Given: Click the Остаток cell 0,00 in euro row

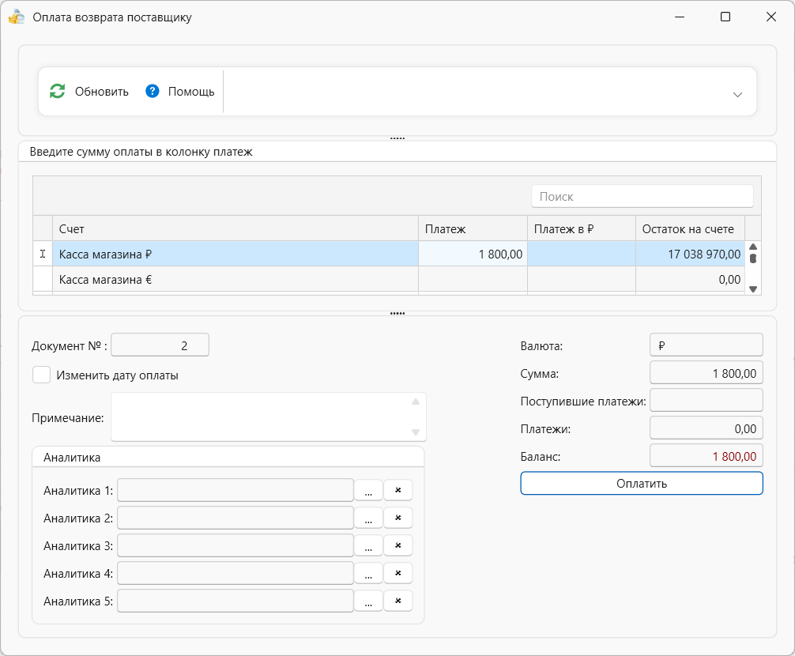Looking at the screenshot, I should tap(690, 279).
